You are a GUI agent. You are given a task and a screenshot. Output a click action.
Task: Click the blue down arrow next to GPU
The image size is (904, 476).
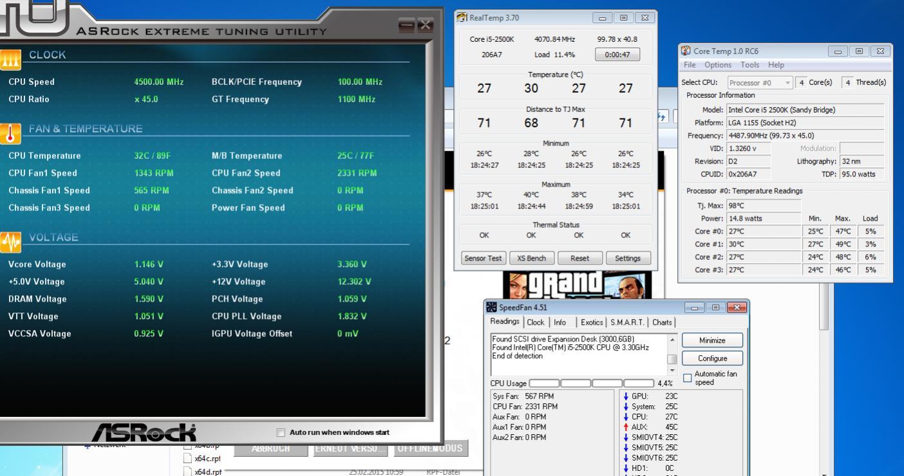(x=625, y=397)
